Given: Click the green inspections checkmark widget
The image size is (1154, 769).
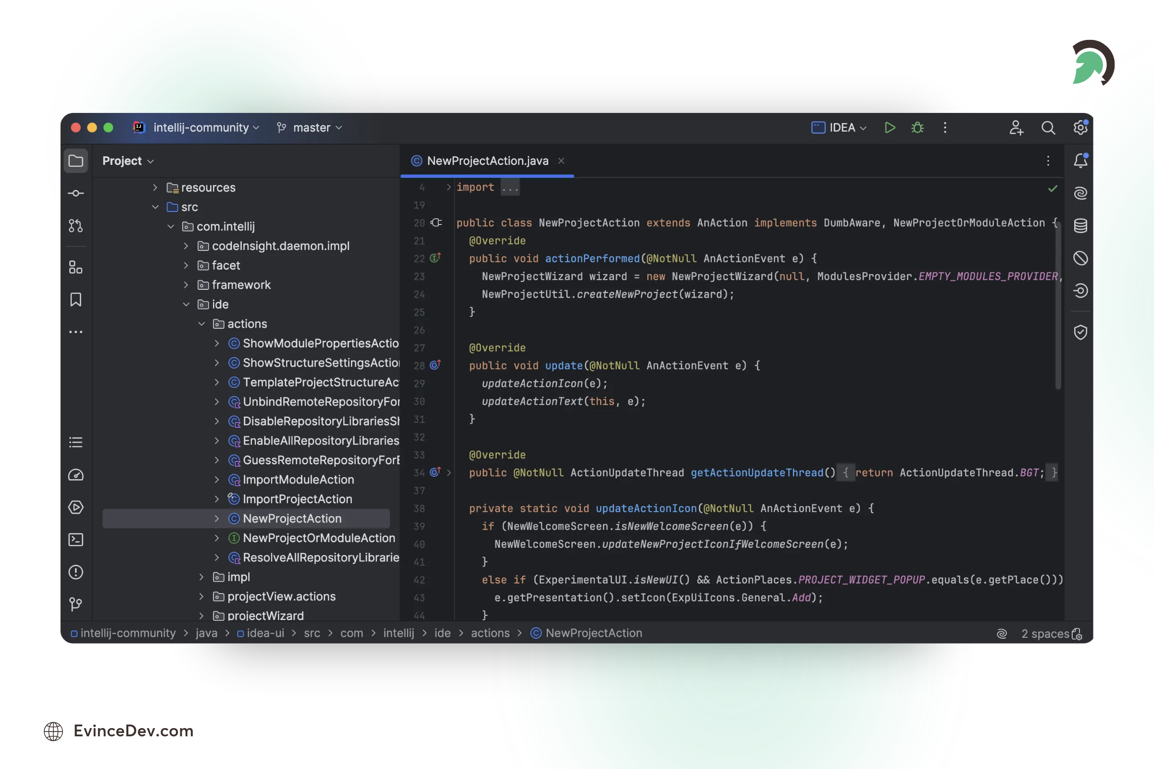Looking at the screenshot, I should [x=1053, y=188].
